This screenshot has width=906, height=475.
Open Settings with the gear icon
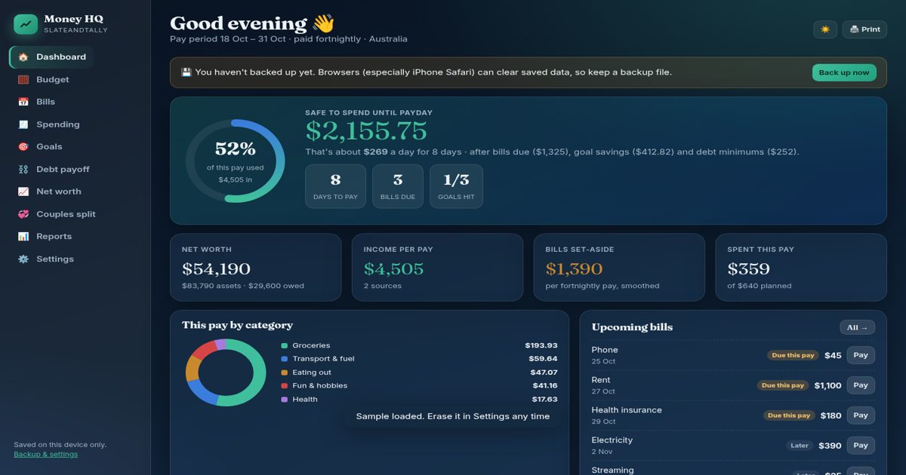(23, 259)
